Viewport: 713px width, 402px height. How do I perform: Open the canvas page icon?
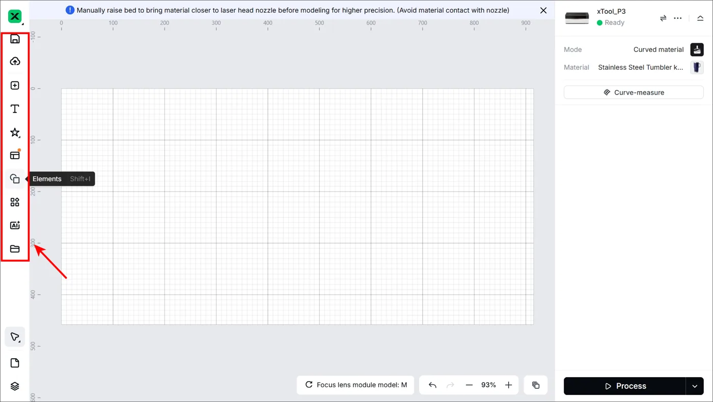coord(15,363)
